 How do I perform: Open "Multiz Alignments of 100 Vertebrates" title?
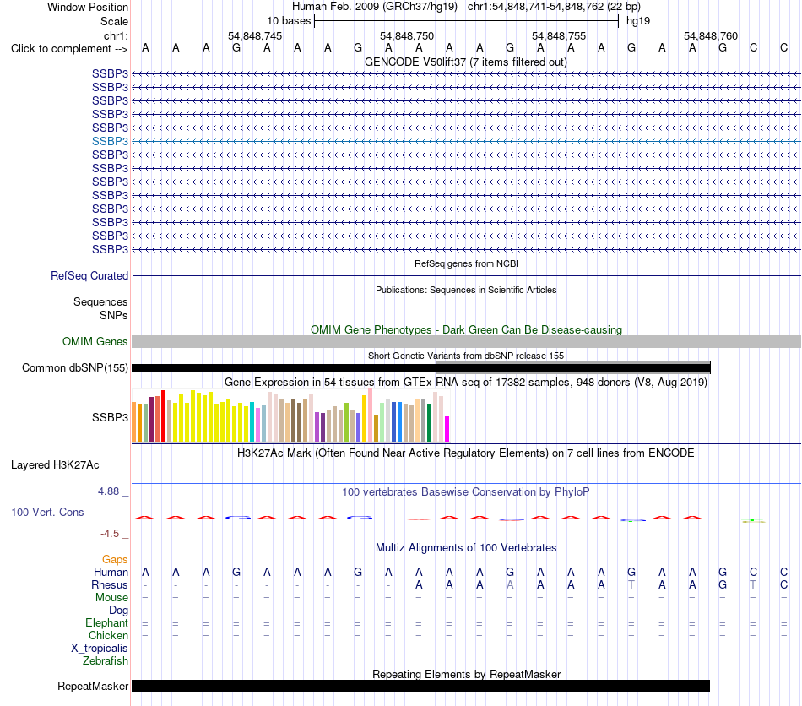(466, 548)
